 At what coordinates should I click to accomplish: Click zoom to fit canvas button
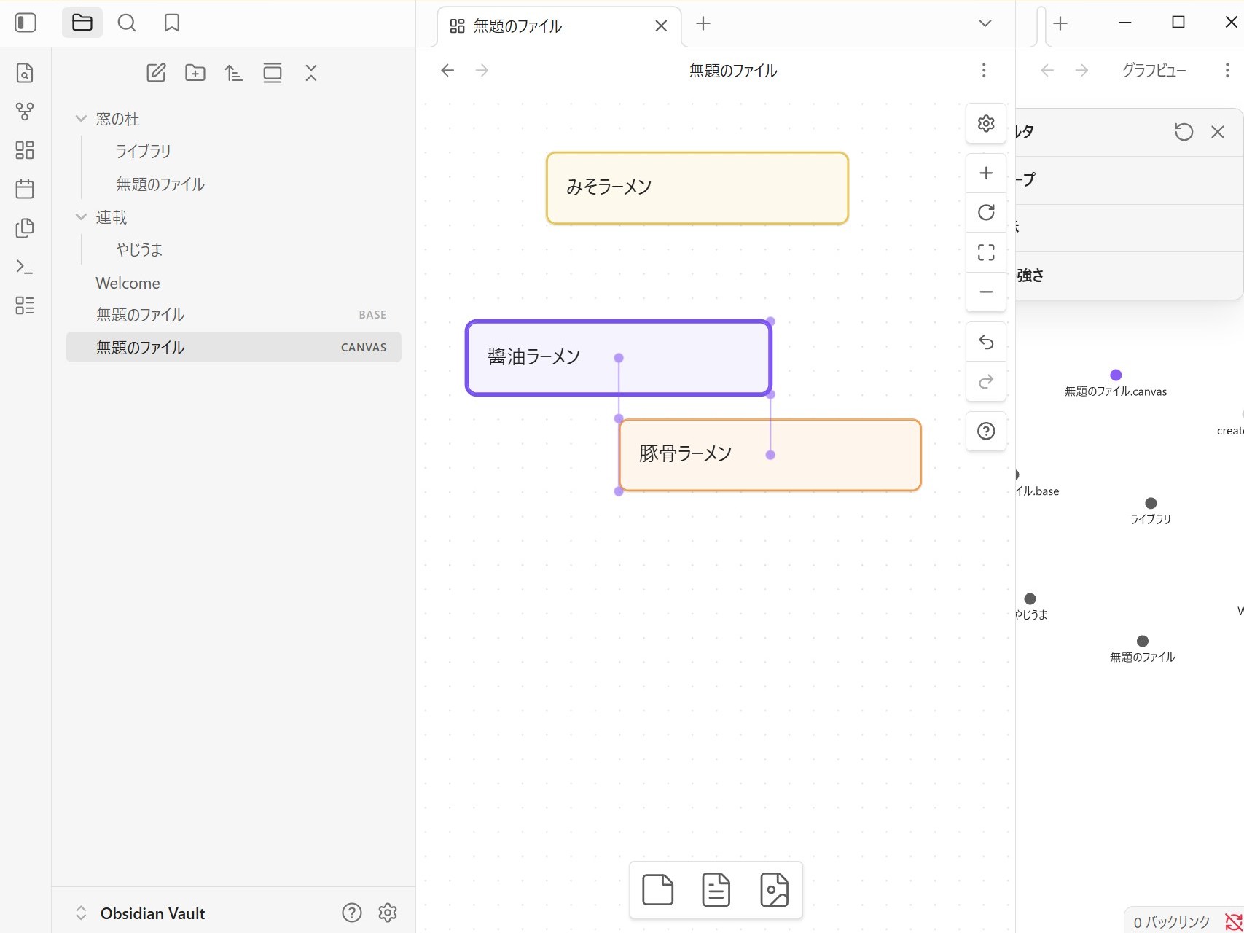point(986,252)
